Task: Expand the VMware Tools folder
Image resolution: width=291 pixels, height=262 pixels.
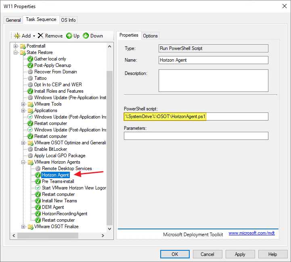Action: click(x=23, y=104)
